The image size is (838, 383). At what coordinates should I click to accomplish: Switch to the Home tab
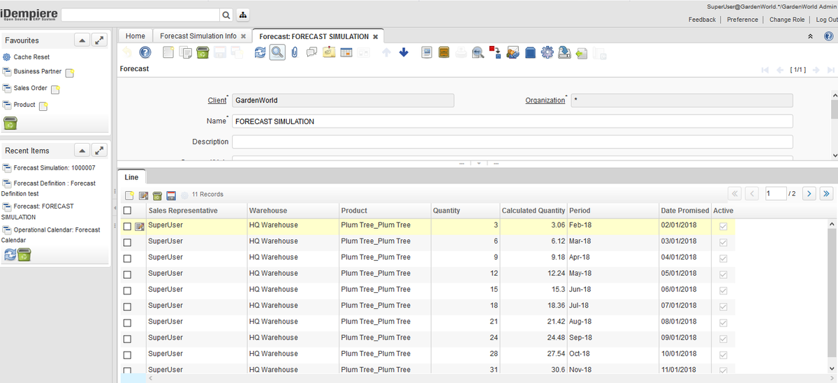(135, 36)
